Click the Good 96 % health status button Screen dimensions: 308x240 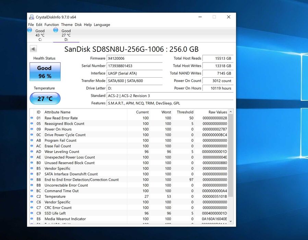44,72
